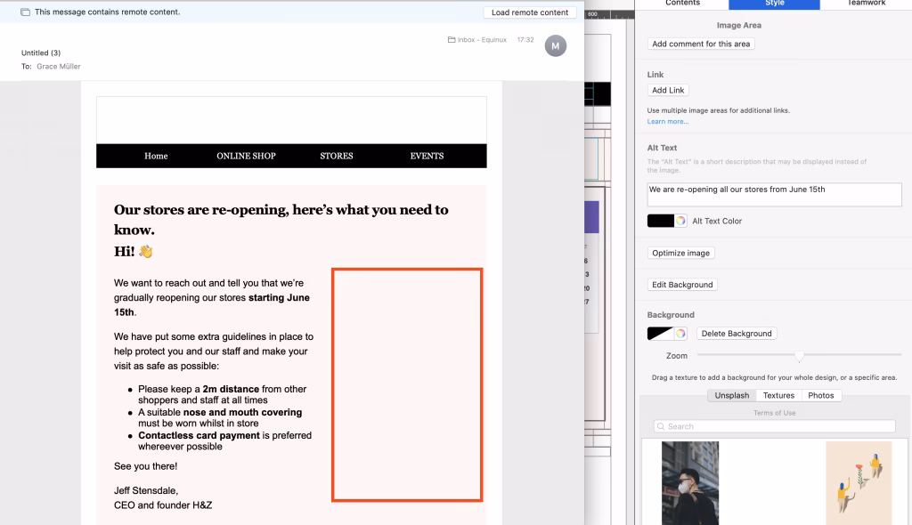Image resolution: width=912 pixels, height=525 pixels.
Task: Click the Delete Background button
Action: coord(736,334)
